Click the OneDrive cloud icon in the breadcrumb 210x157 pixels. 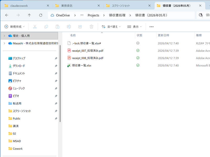pyautogui.click(x=52, y=15)
